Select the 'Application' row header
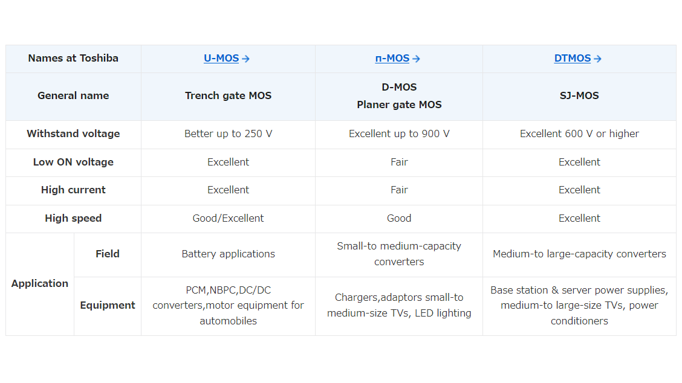The width and height of the screenshot is (682, 383). click(39, 284)
